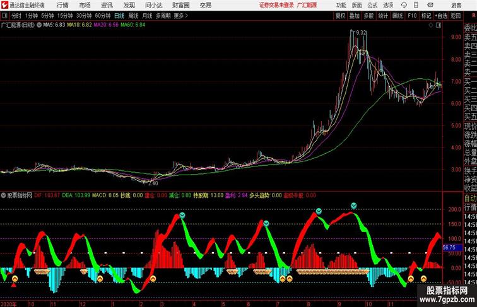Click the 画线 drawing toolbar button
Image resolution: width=477 pixels, height=307 pixels.
[397, 16]
